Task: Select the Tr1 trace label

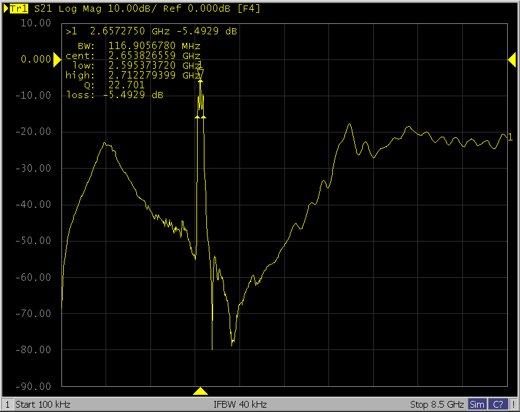Action: click(x=19, y=9)
